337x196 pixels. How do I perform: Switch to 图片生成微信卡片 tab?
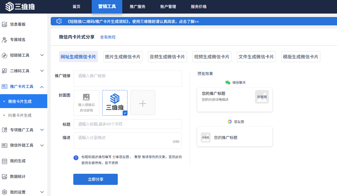123,57
